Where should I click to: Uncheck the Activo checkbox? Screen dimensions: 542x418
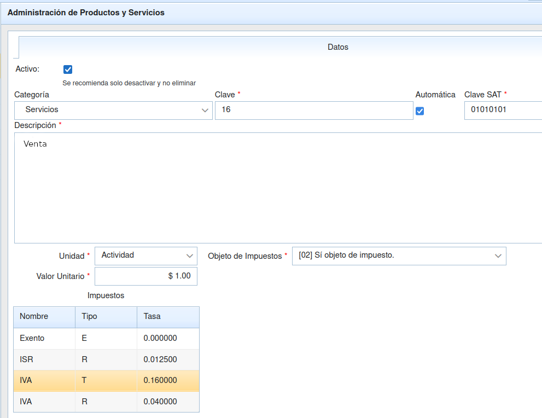68,69
